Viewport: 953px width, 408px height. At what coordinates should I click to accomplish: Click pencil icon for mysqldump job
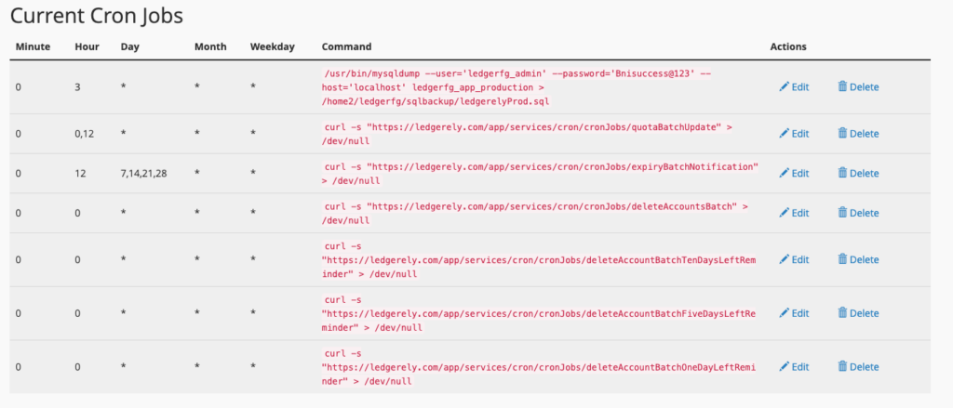click(x=784, y=86)
